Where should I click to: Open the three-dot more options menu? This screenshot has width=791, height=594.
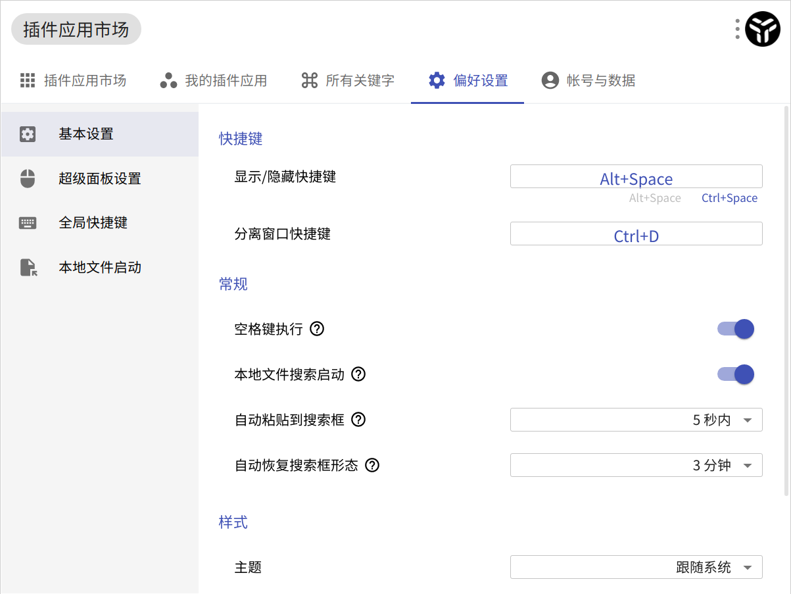coord(738,29)
